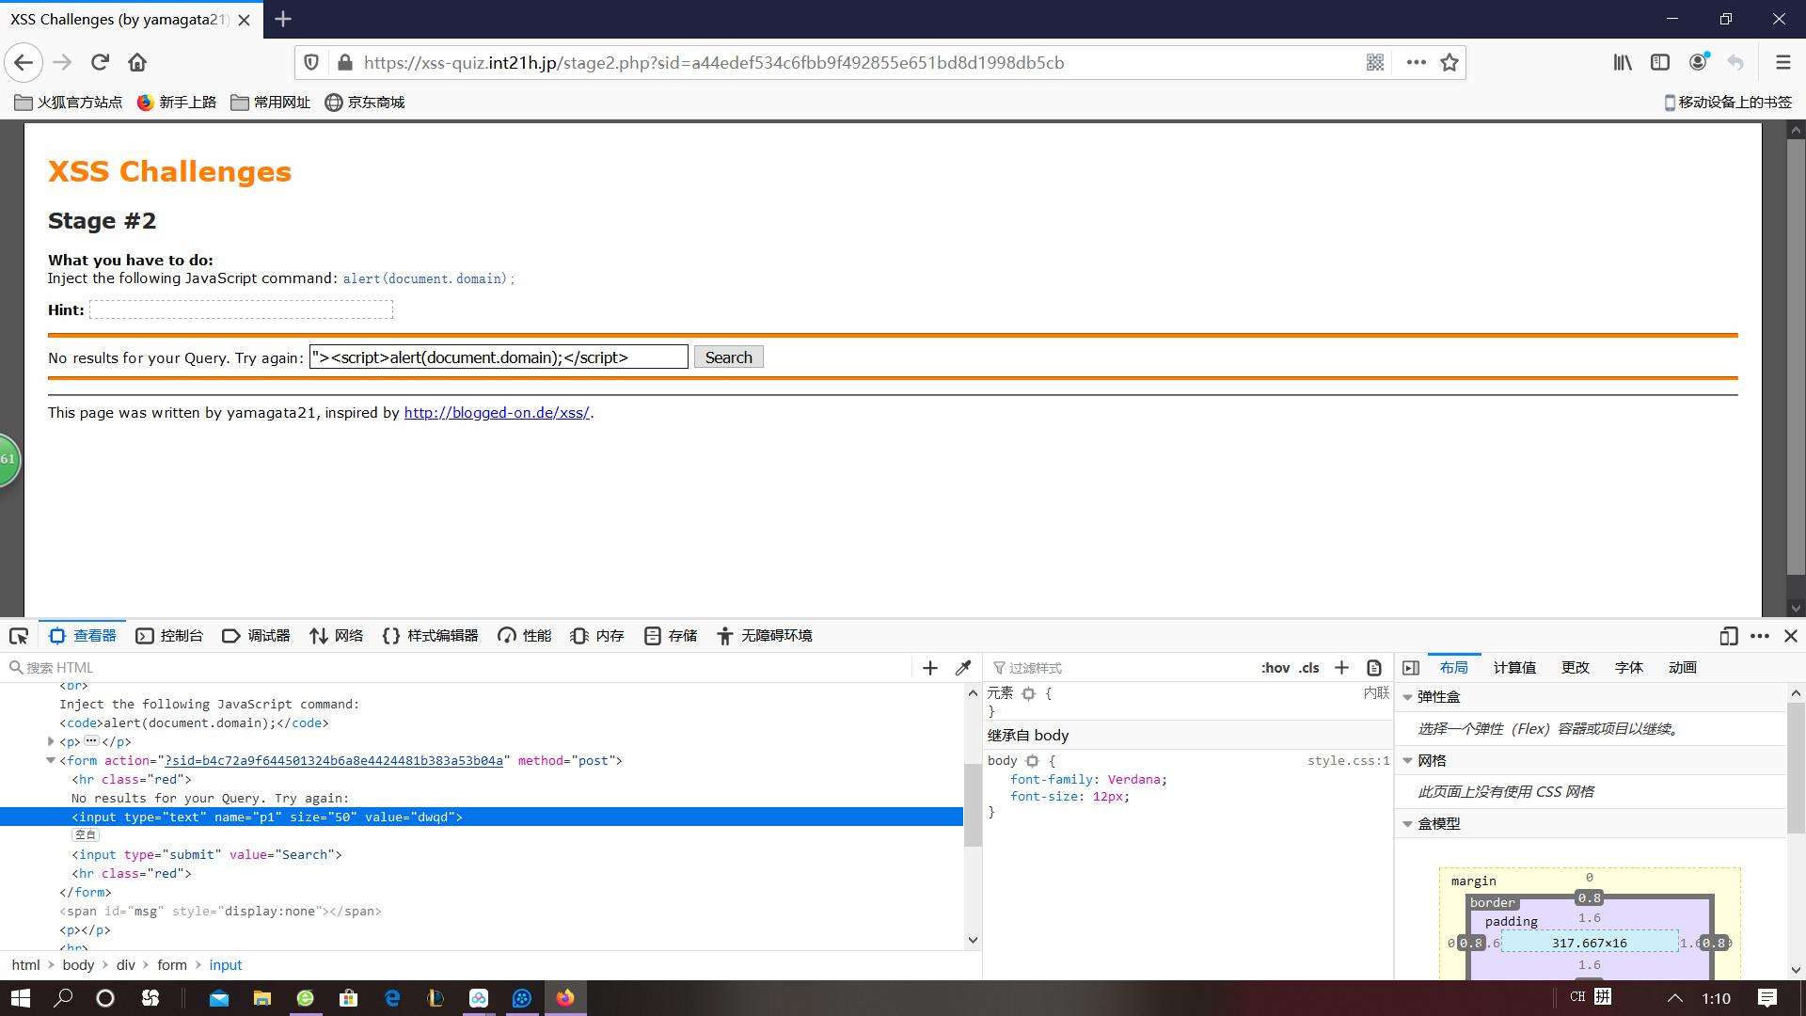Toggle print media simulation icon
Screen dimensions: 1806x1016
[1374, 668]
